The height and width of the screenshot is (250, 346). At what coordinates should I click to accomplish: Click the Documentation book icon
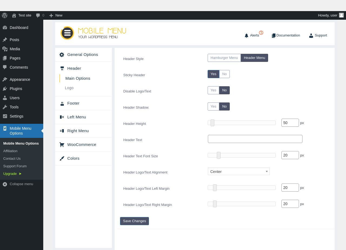coord(274,35)
